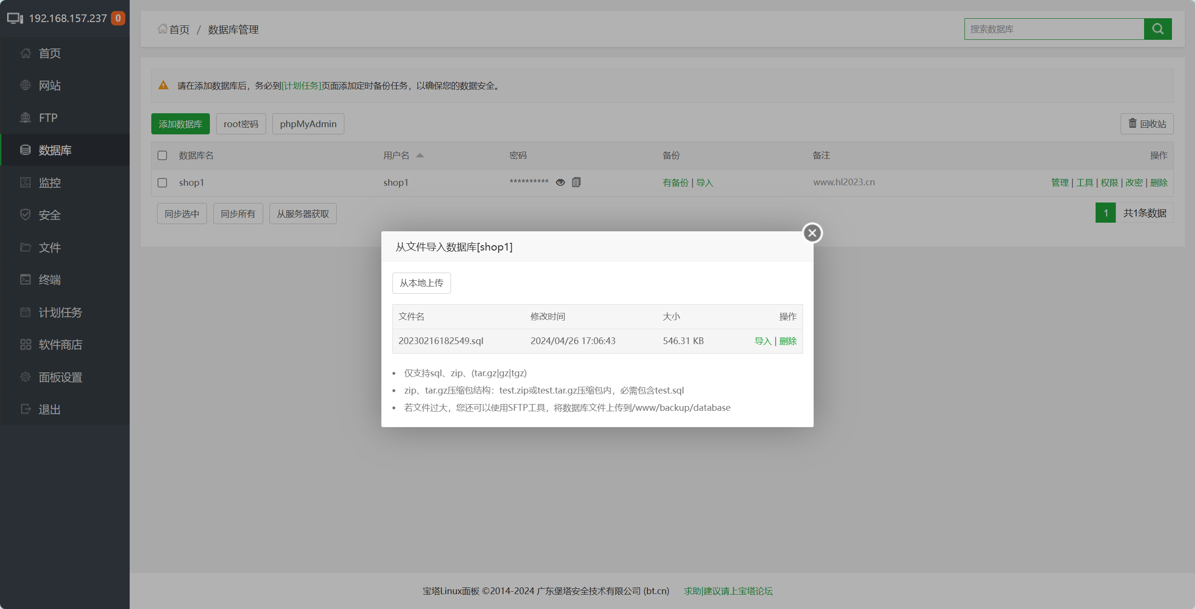Click the search magnifier icon button
Viewport: 1195px width, 609px height.
(x=1158, y=29)
